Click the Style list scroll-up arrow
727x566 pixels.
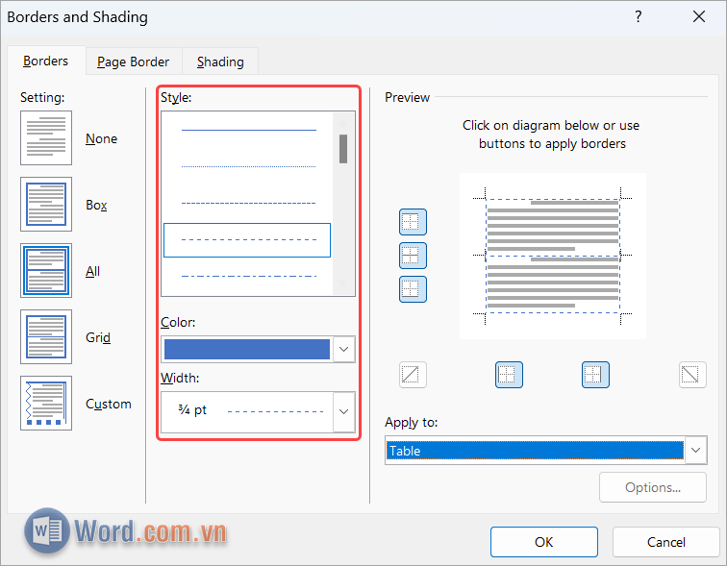click(343, 123)
